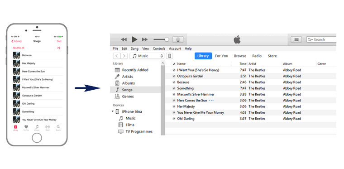Uncheck the Oh! Darling checkbox
Screen dimensions: 344x169
tap(174, 119)
